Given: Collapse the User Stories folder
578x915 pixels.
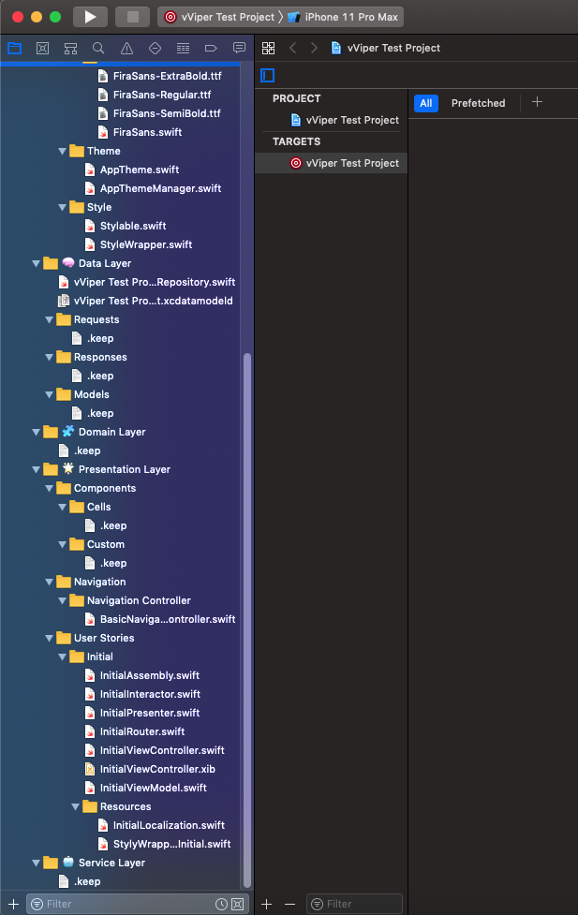Looking at the screenshot, I should tap(50, 638).
